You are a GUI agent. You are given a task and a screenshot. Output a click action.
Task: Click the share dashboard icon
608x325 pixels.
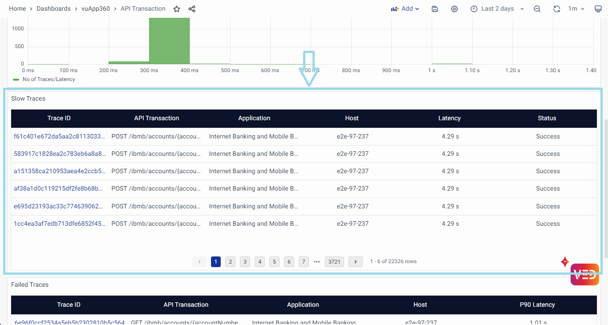(x=192, y=9)
